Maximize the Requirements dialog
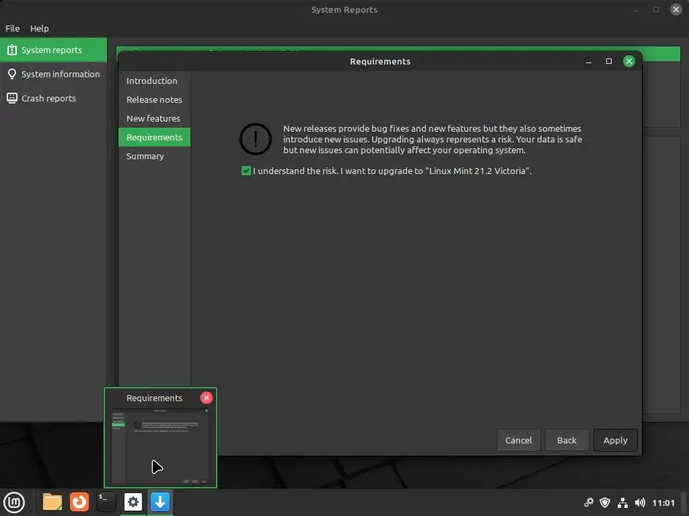The height and width of the screenshot is (516, 689). [608, 61]
